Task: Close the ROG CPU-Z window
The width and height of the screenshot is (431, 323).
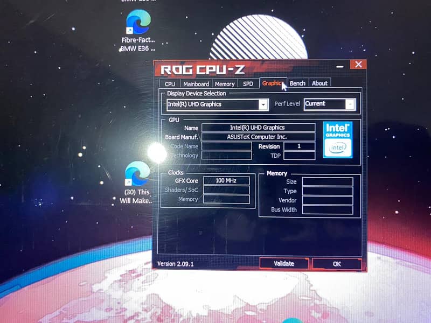Action: click(357, 65)
